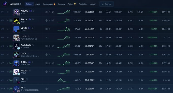Favorite Architects with its star icon

(x=8, y=46)
